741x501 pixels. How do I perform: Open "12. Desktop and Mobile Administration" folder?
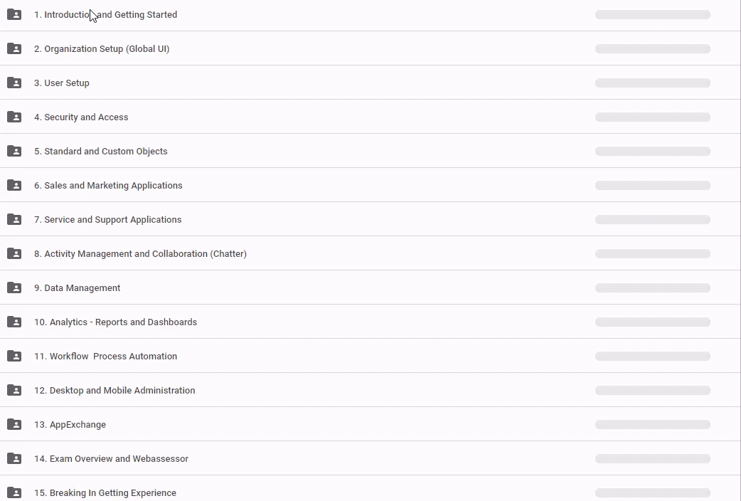click(114, 391)
